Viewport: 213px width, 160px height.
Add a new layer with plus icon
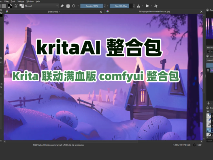209,103
